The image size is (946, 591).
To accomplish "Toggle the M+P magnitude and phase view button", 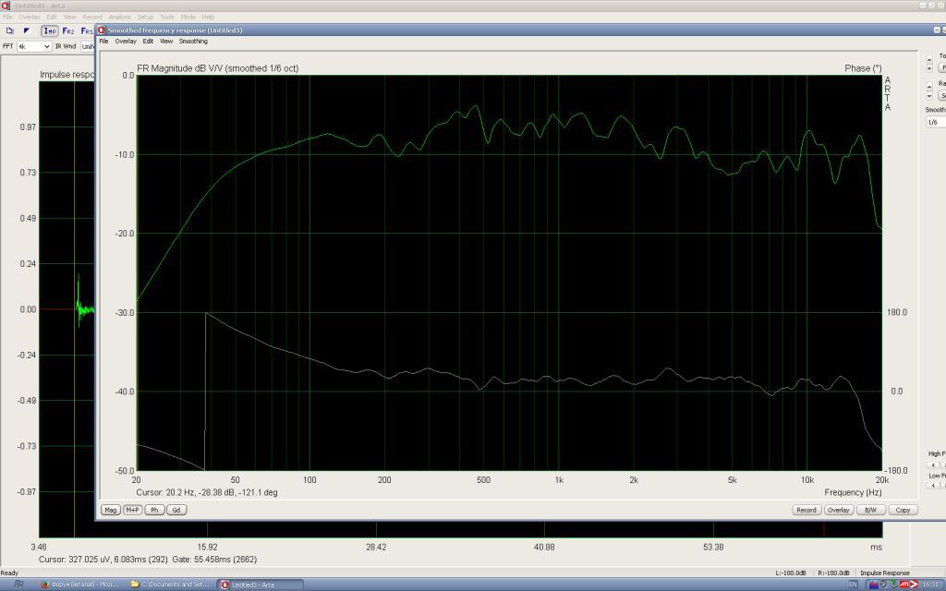I will pyautogui.click(x=132, y=510).
